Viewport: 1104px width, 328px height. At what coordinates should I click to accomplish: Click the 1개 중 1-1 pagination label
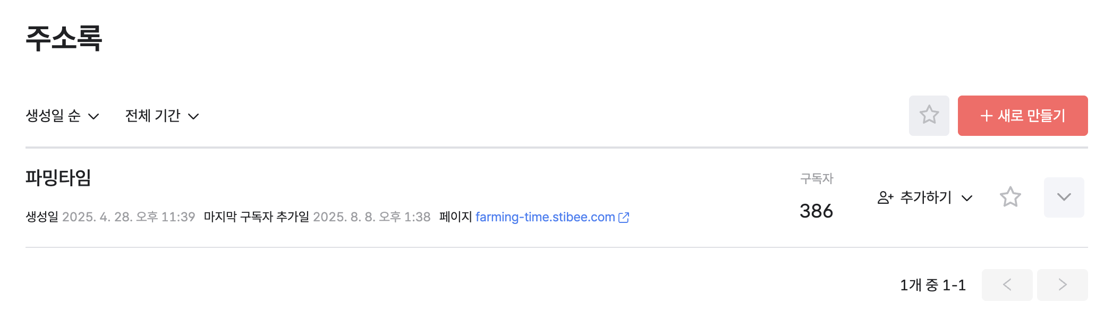(933, 286)
